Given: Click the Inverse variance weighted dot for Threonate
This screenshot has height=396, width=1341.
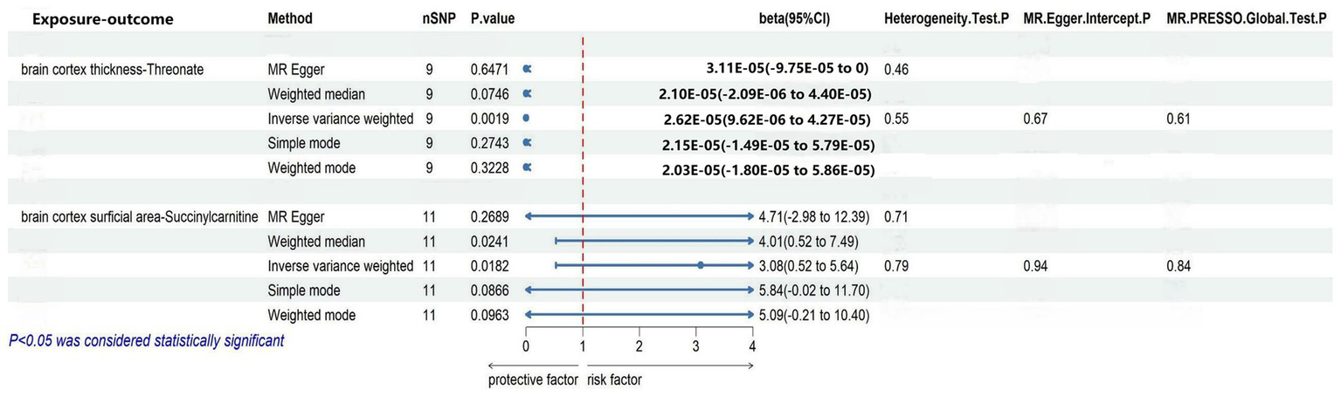Looking at the screenshot, I should (x=526, y=118).
